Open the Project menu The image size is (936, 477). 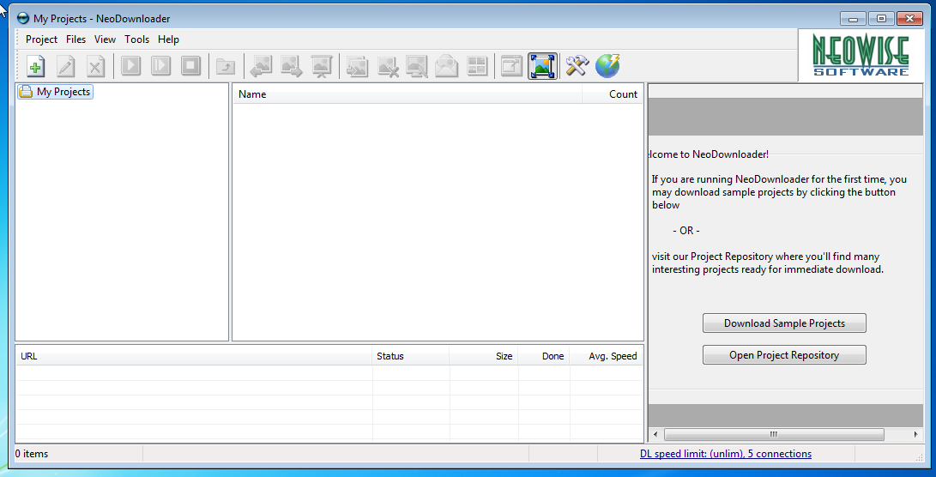tap(42, 39)
